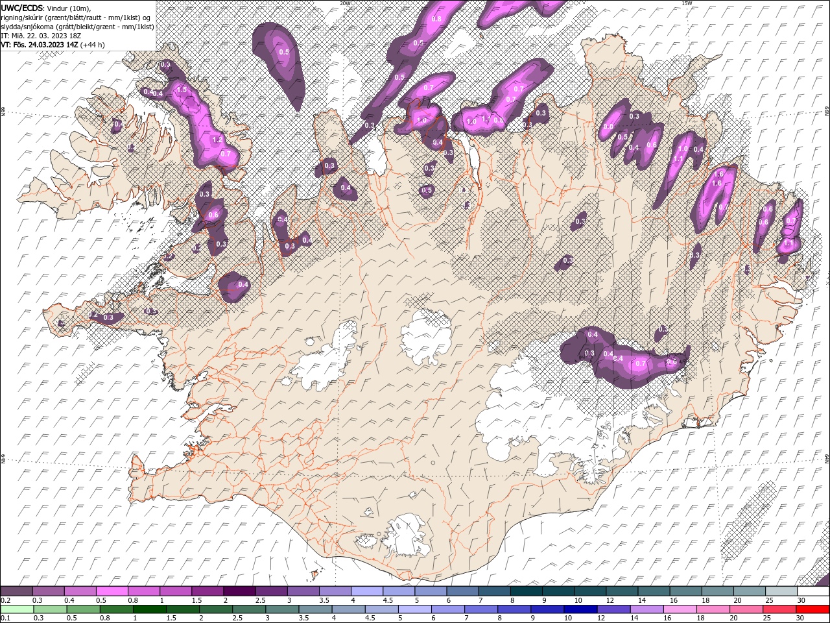Select the 'VT: Fös. 24.03.2023 14Z (+44 h)' line
This screenshot has height=623, width=830.
point(53,45)
